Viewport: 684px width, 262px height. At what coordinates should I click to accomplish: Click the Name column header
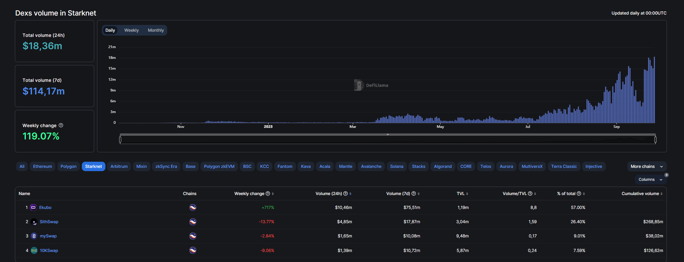24,193
